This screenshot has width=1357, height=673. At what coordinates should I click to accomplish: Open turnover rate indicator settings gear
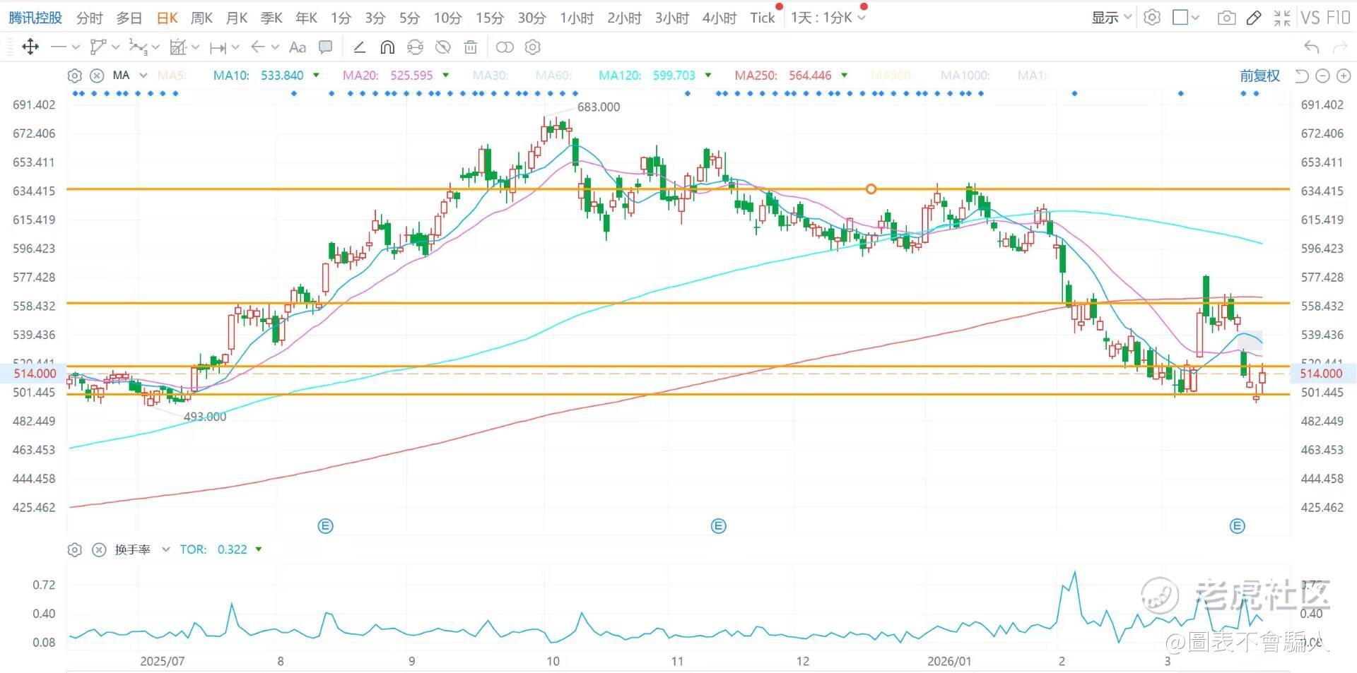74,549
